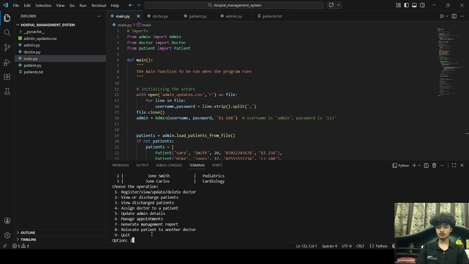Open terminal panel More Actions ellipsis
The width and height of the screenshot is (469, 264).
pos(442,165)
